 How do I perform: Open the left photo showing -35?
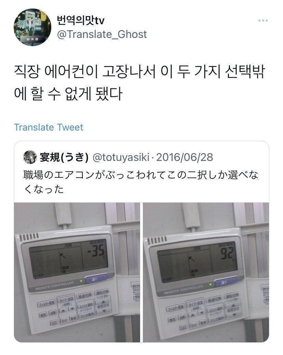[x=77, y=272]
